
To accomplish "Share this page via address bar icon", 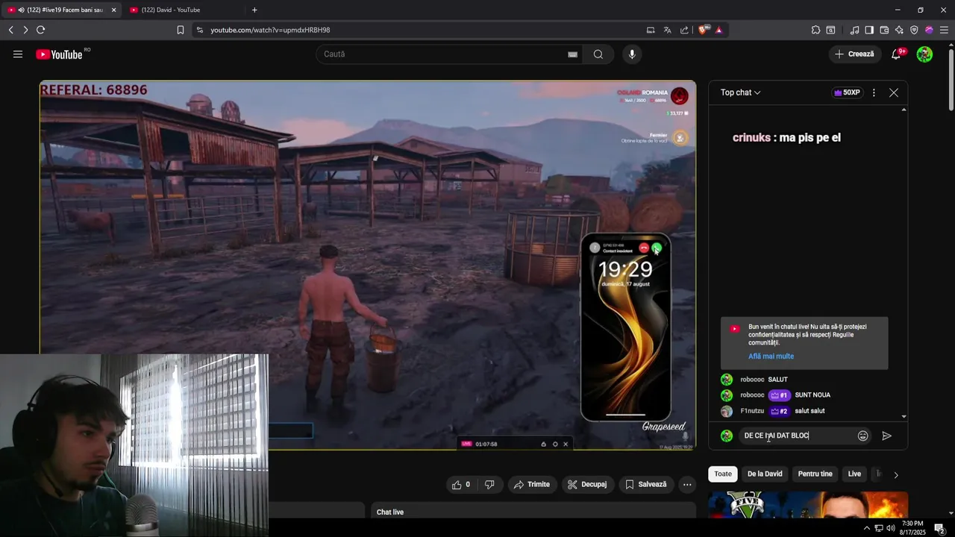I will [684, 30].
